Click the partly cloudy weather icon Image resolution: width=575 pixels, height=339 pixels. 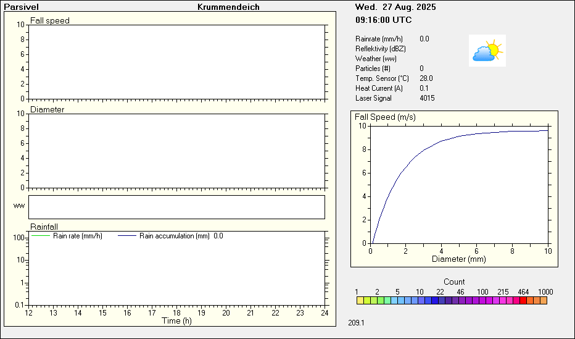click(x=487, y=51)
